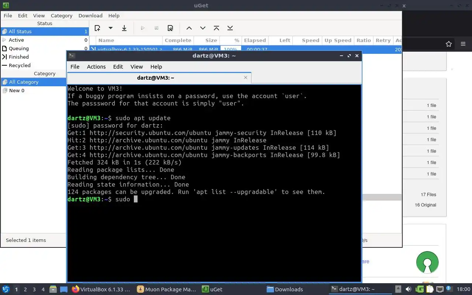Open terminal Actions menu
Viewport: 472px width, 295px height.
click(96, 66)
